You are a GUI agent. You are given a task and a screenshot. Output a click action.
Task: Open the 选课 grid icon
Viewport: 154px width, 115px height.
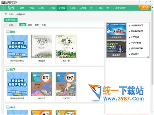click(x=3, y=8)
